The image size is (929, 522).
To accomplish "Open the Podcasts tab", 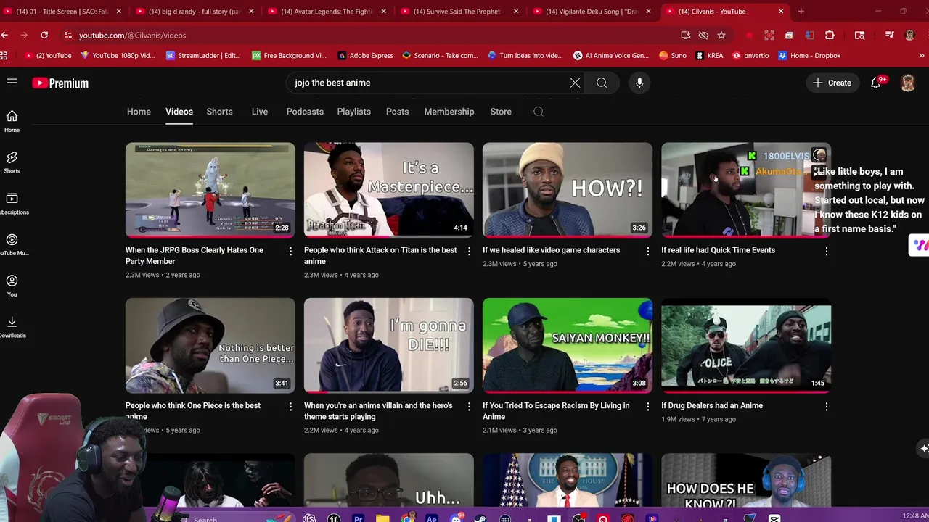I will point(305,112).
